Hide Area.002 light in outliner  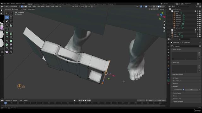click(198, 18)
